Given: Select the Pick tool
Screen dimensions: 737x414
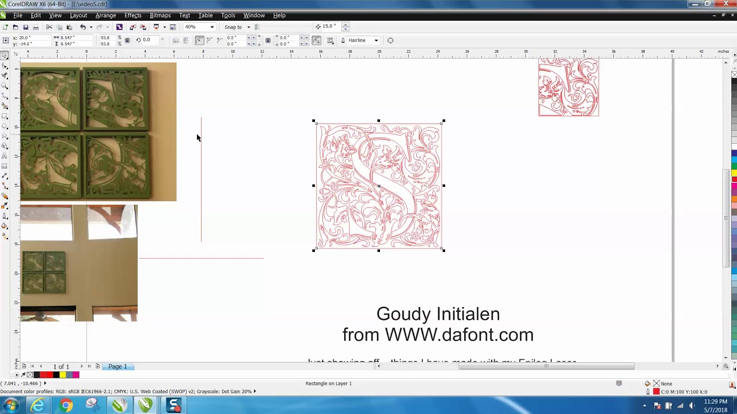Looking at the screenshot, I should click(5, 55).
